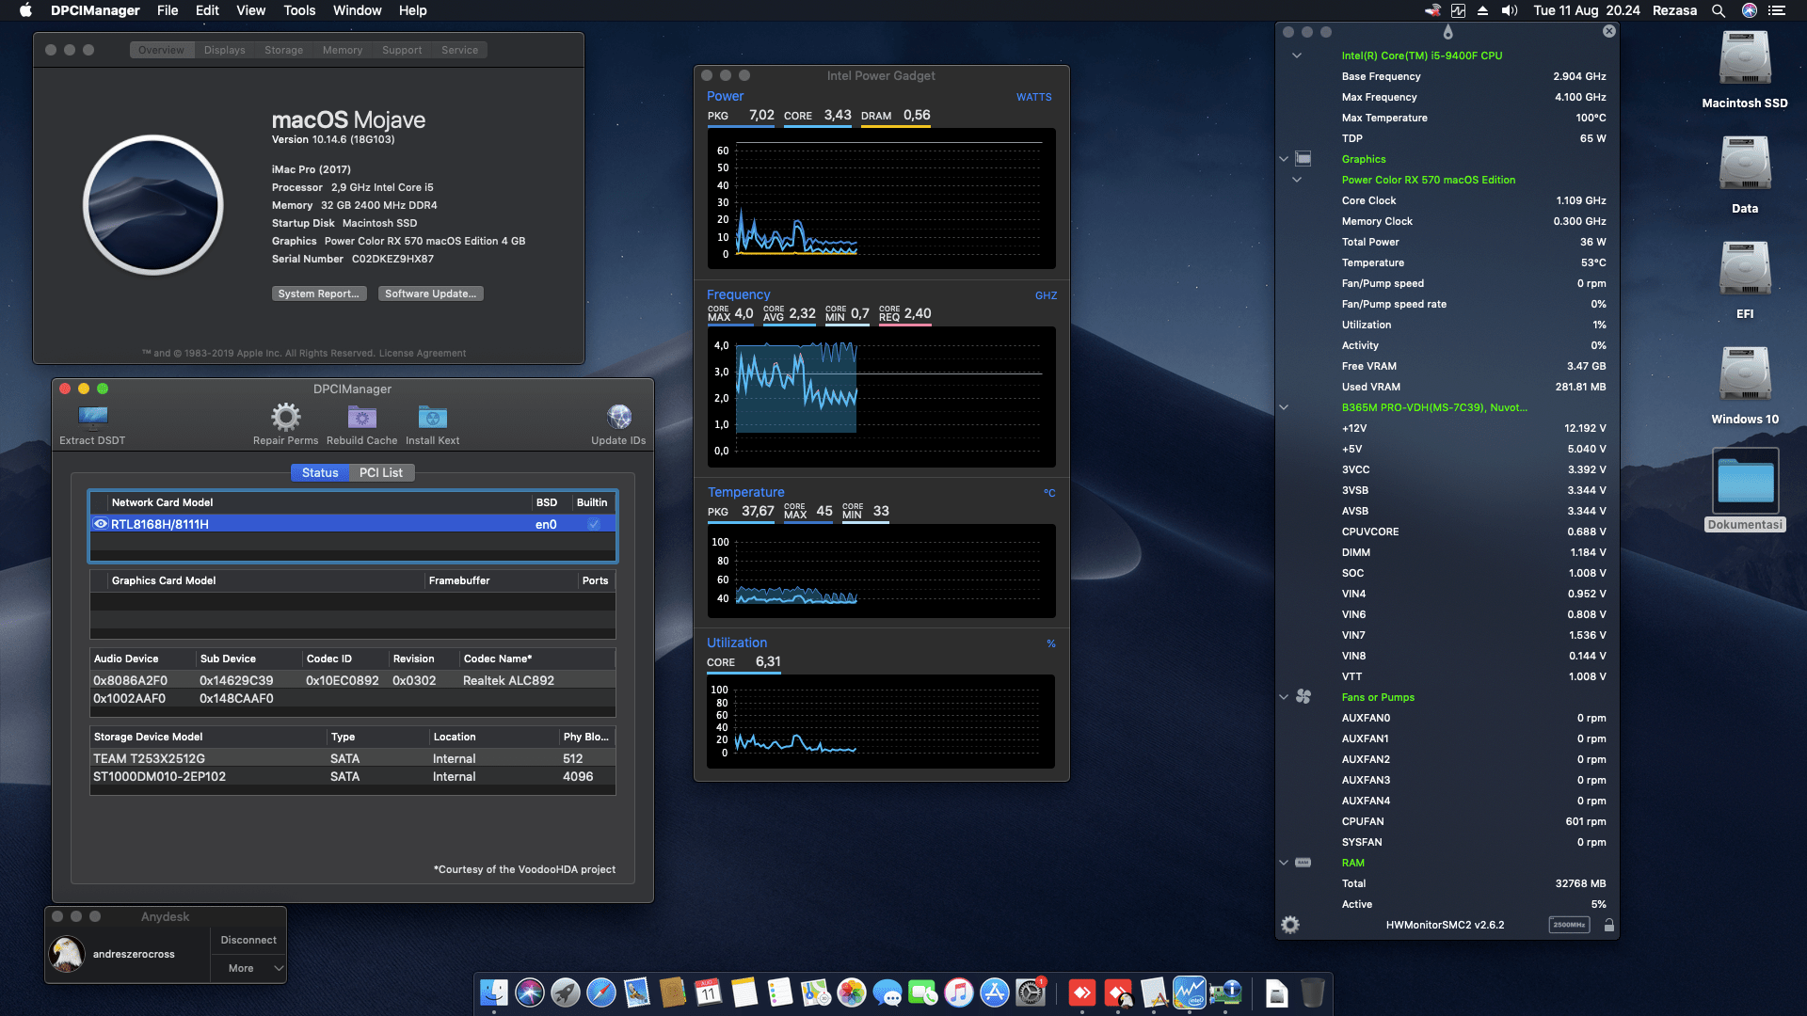Open HWMonitorSMC2 settings gear

1288,925
